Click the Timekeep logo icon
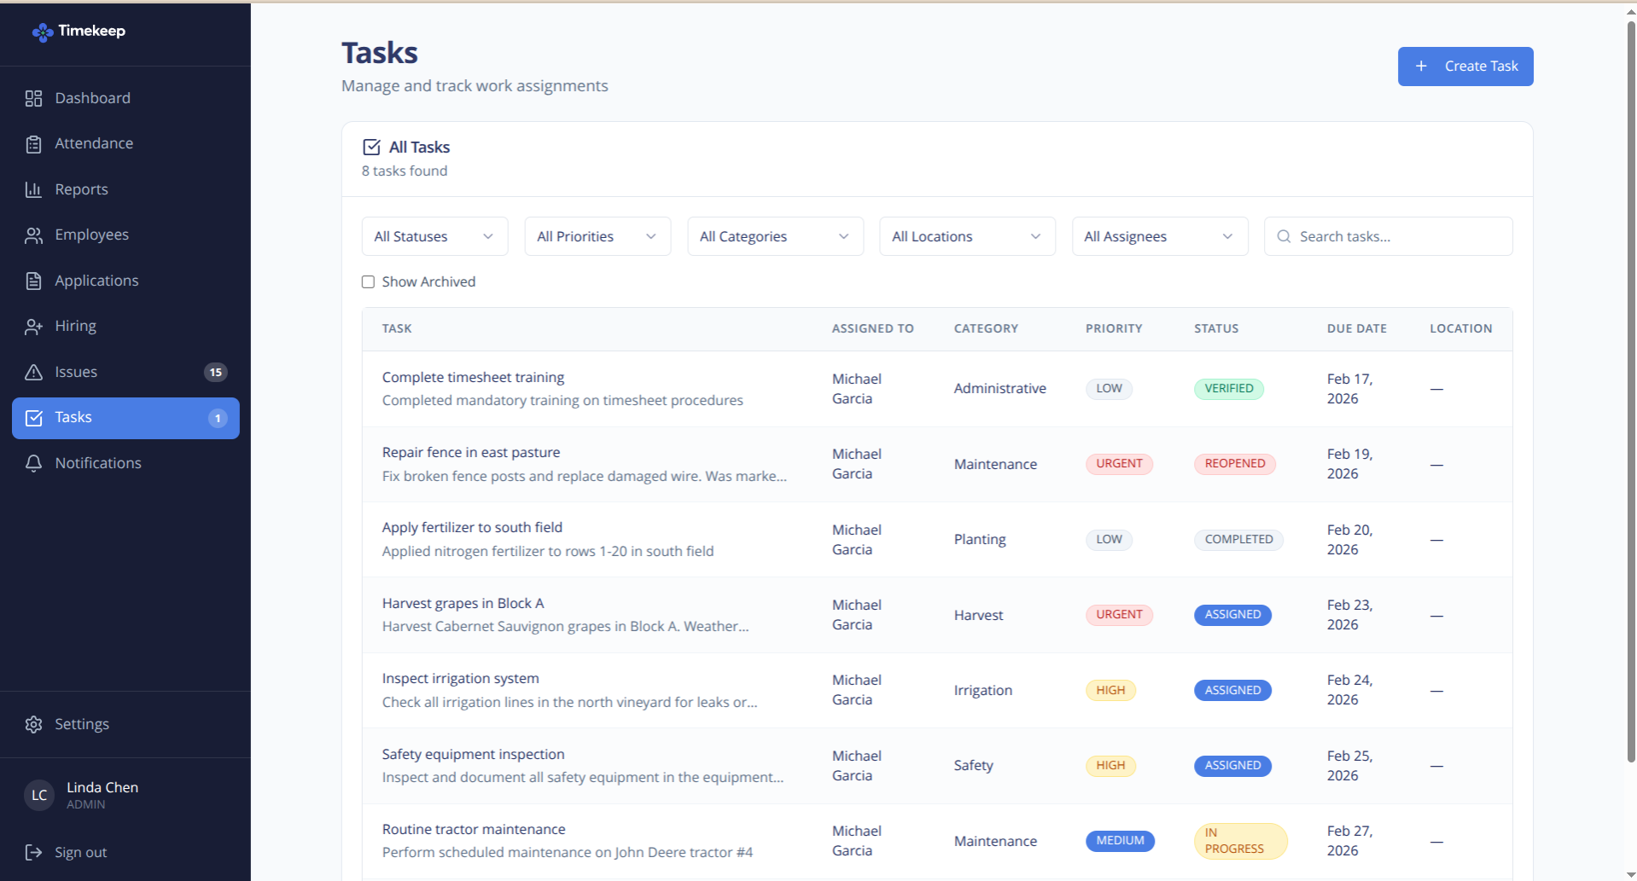1637x881 pixels. (41, 32)
